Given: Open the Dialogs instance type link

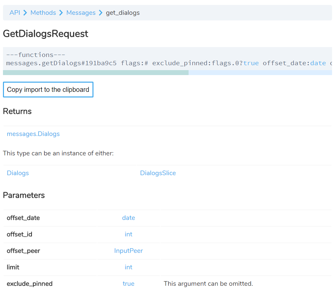Looking at the screenshot, I should pyautogui.click(x=18, y=173).
